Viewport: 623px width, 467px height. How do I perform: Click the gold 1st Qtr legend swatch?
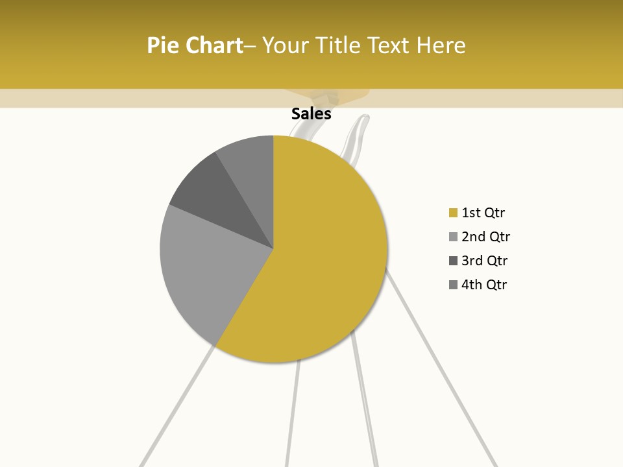pyautogui.click(x=453, y=213)
